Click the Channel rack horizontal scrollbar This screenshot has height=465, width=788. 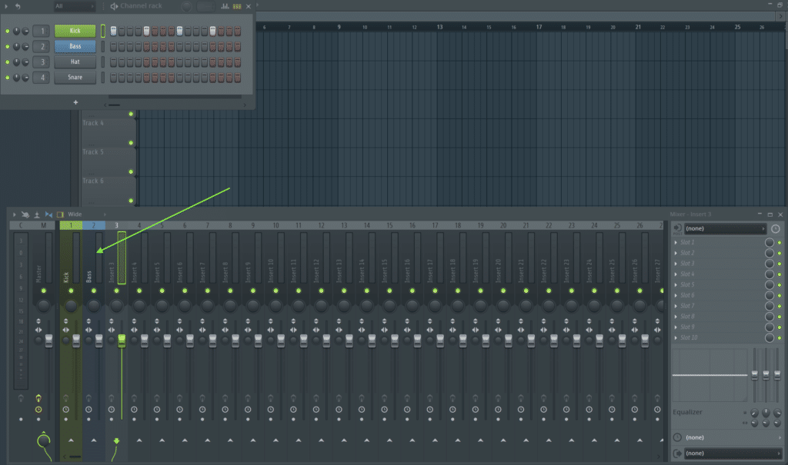[x=114, y=105]
